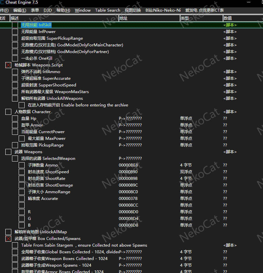Toggle the InfPower checkbox
The image size is (263, 273).
[x=15, y=32]
